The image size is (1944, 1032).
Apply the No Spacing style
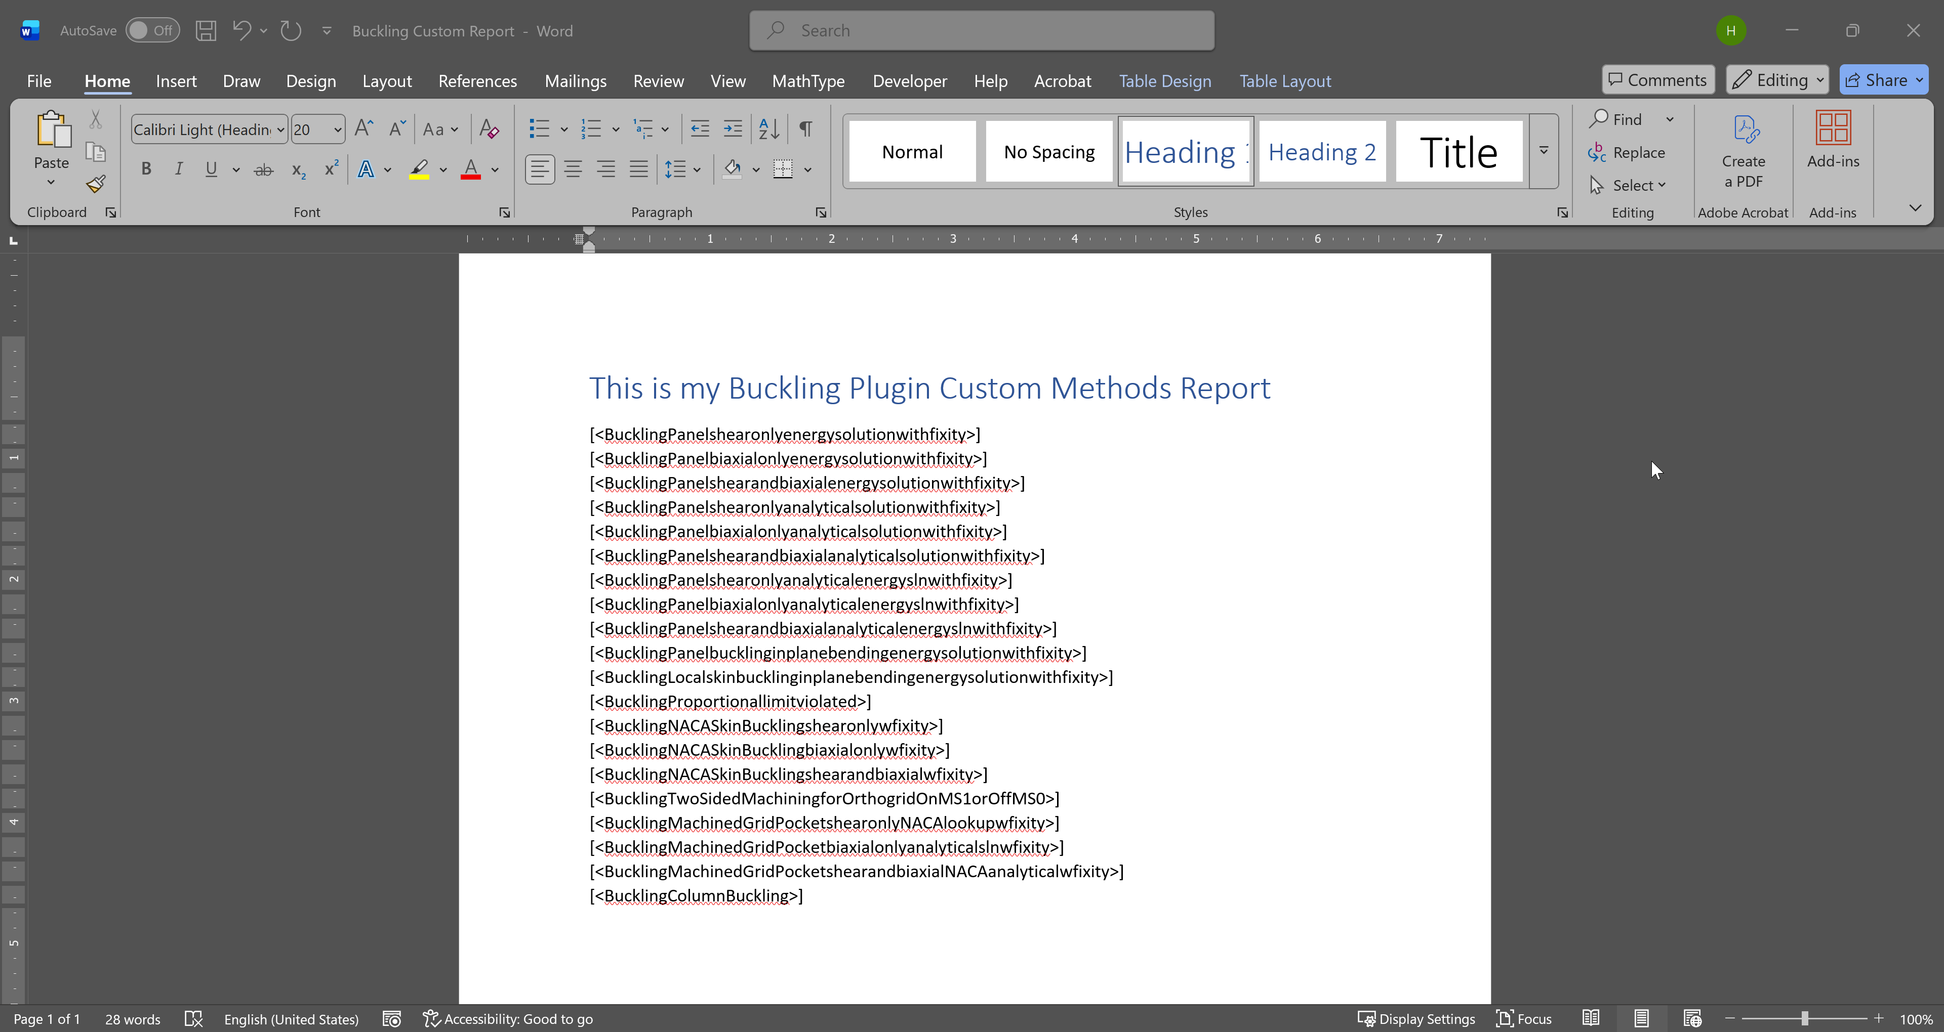tap(1049, 152)
